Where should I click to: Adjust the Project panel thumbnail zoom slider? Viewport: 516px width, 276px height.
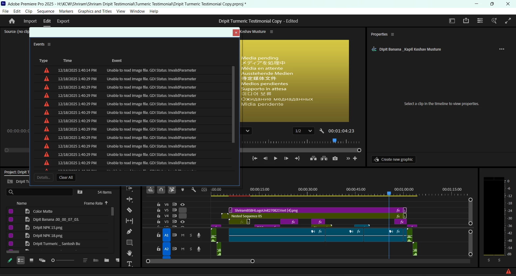pos(63,260)
